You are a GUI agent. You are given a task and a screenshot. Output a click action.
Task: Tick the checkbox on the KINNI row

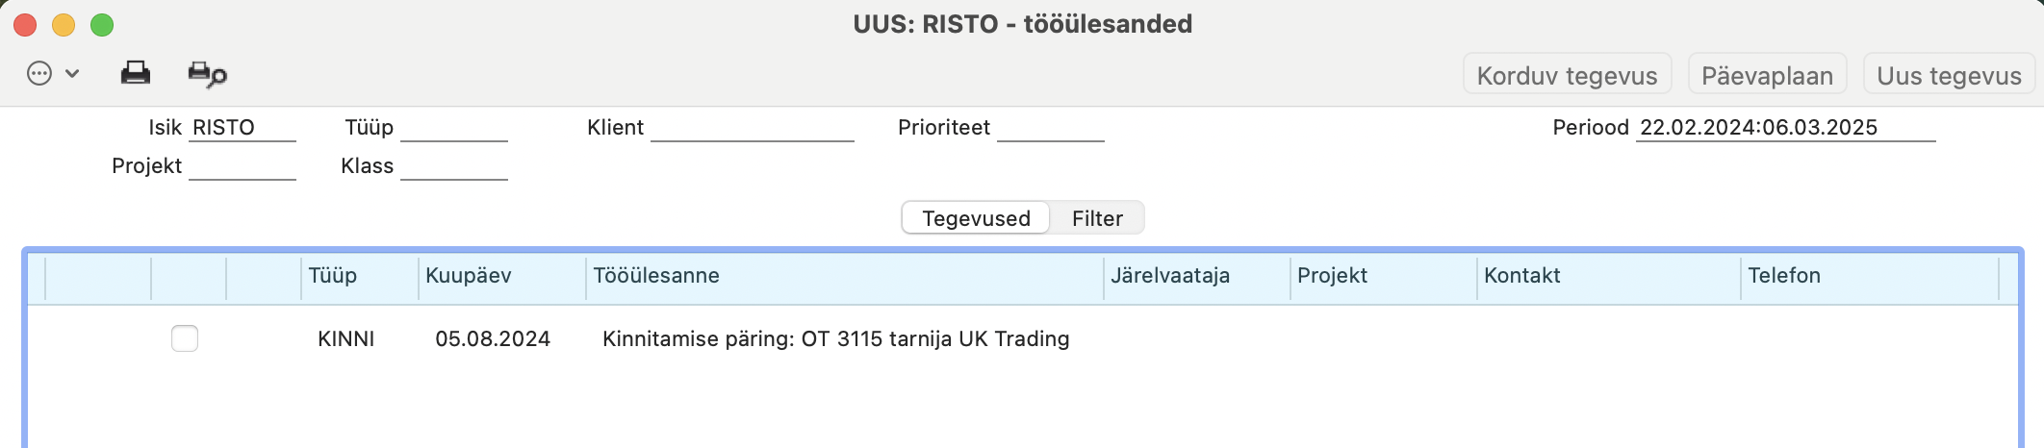(185, 338)
